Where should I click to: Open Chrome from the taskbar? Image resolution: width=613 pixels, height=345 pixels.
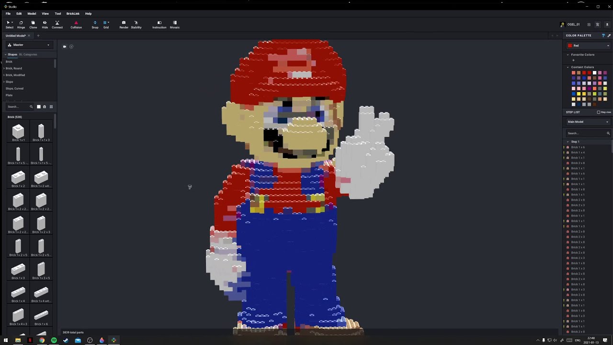pos(42,340)
